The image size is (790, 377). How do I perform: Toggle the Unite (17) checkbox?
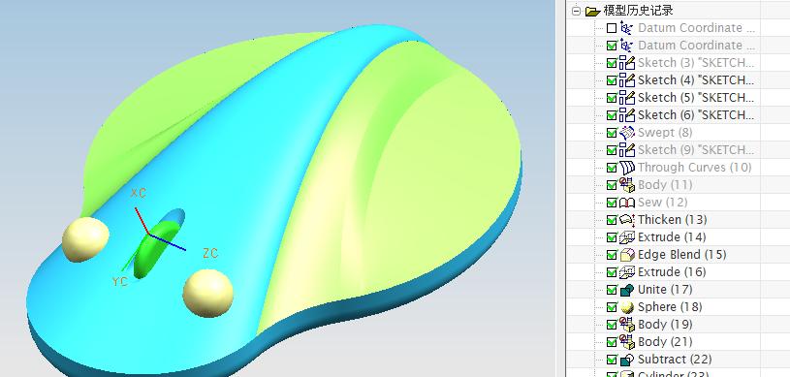[612, 290]
